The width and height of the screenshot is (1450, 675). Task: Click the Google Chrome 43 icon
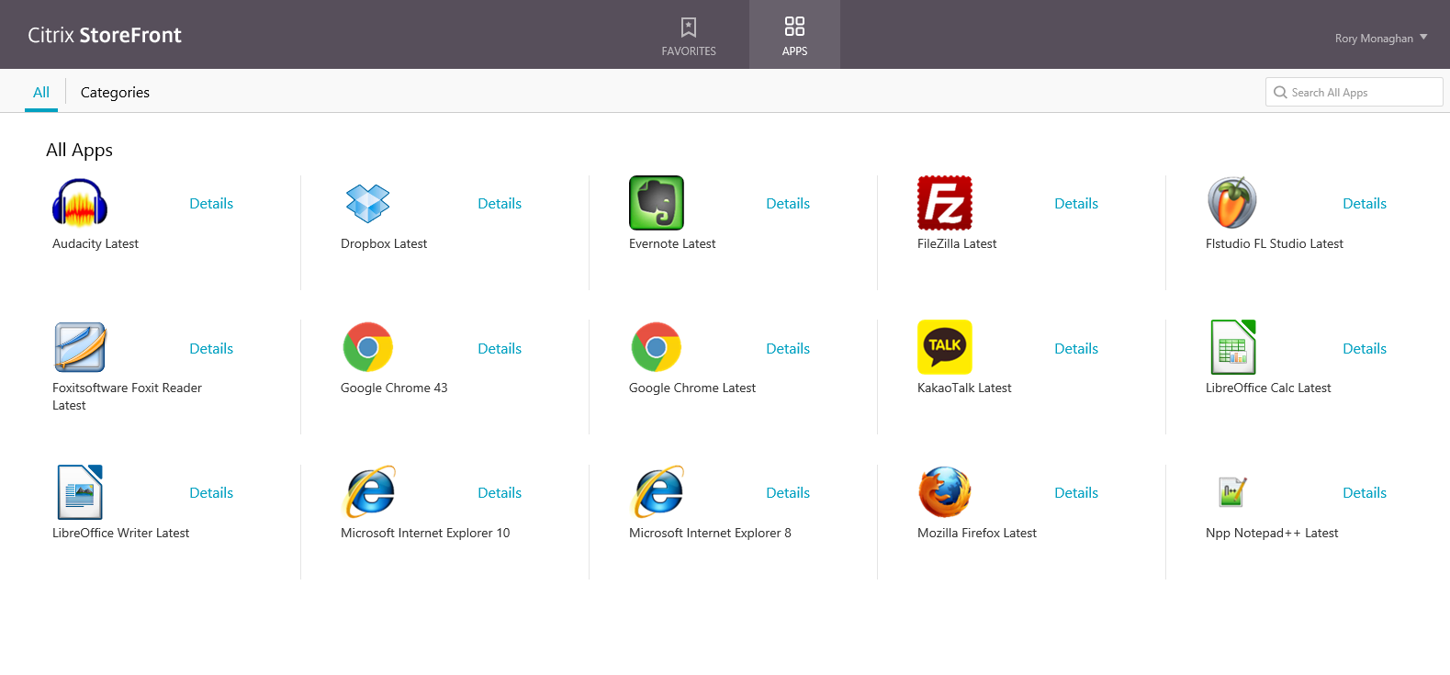tap(368, 347)
